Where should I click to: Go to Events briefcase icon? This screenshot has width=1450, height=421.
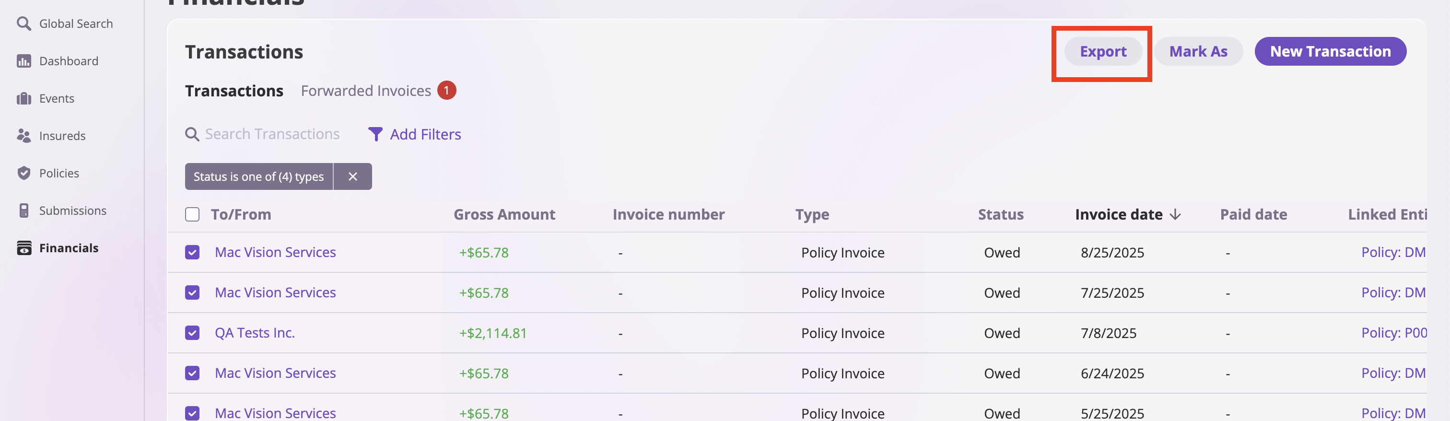pos(23,98)
